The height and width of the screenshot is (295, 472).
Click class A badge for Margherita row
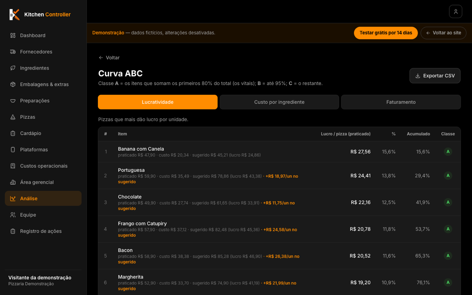[448, 283]
